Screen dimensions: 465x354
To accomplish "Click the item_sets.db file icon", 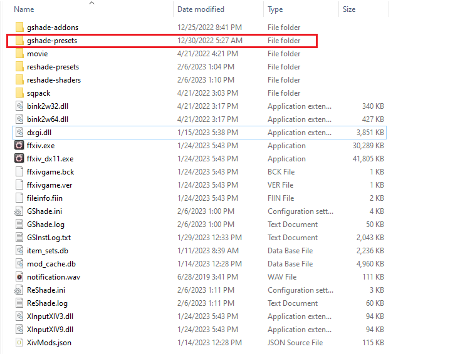I will (x=19, y=251).
